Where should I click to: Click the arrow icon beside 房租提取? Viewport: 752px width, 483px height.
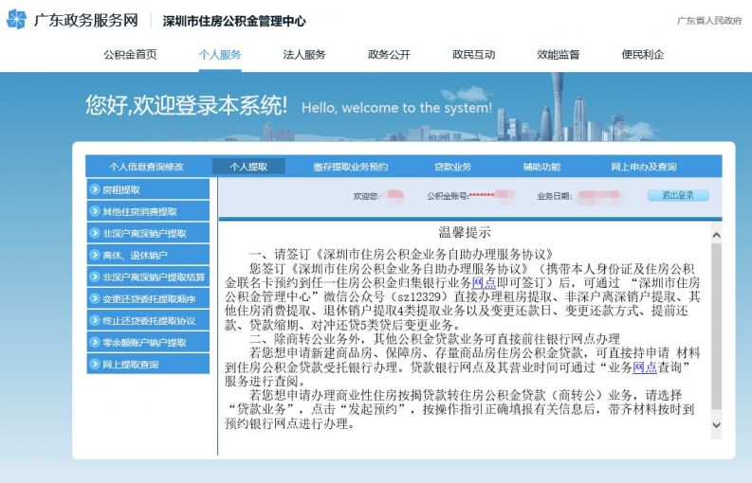(x=95, y=189)
